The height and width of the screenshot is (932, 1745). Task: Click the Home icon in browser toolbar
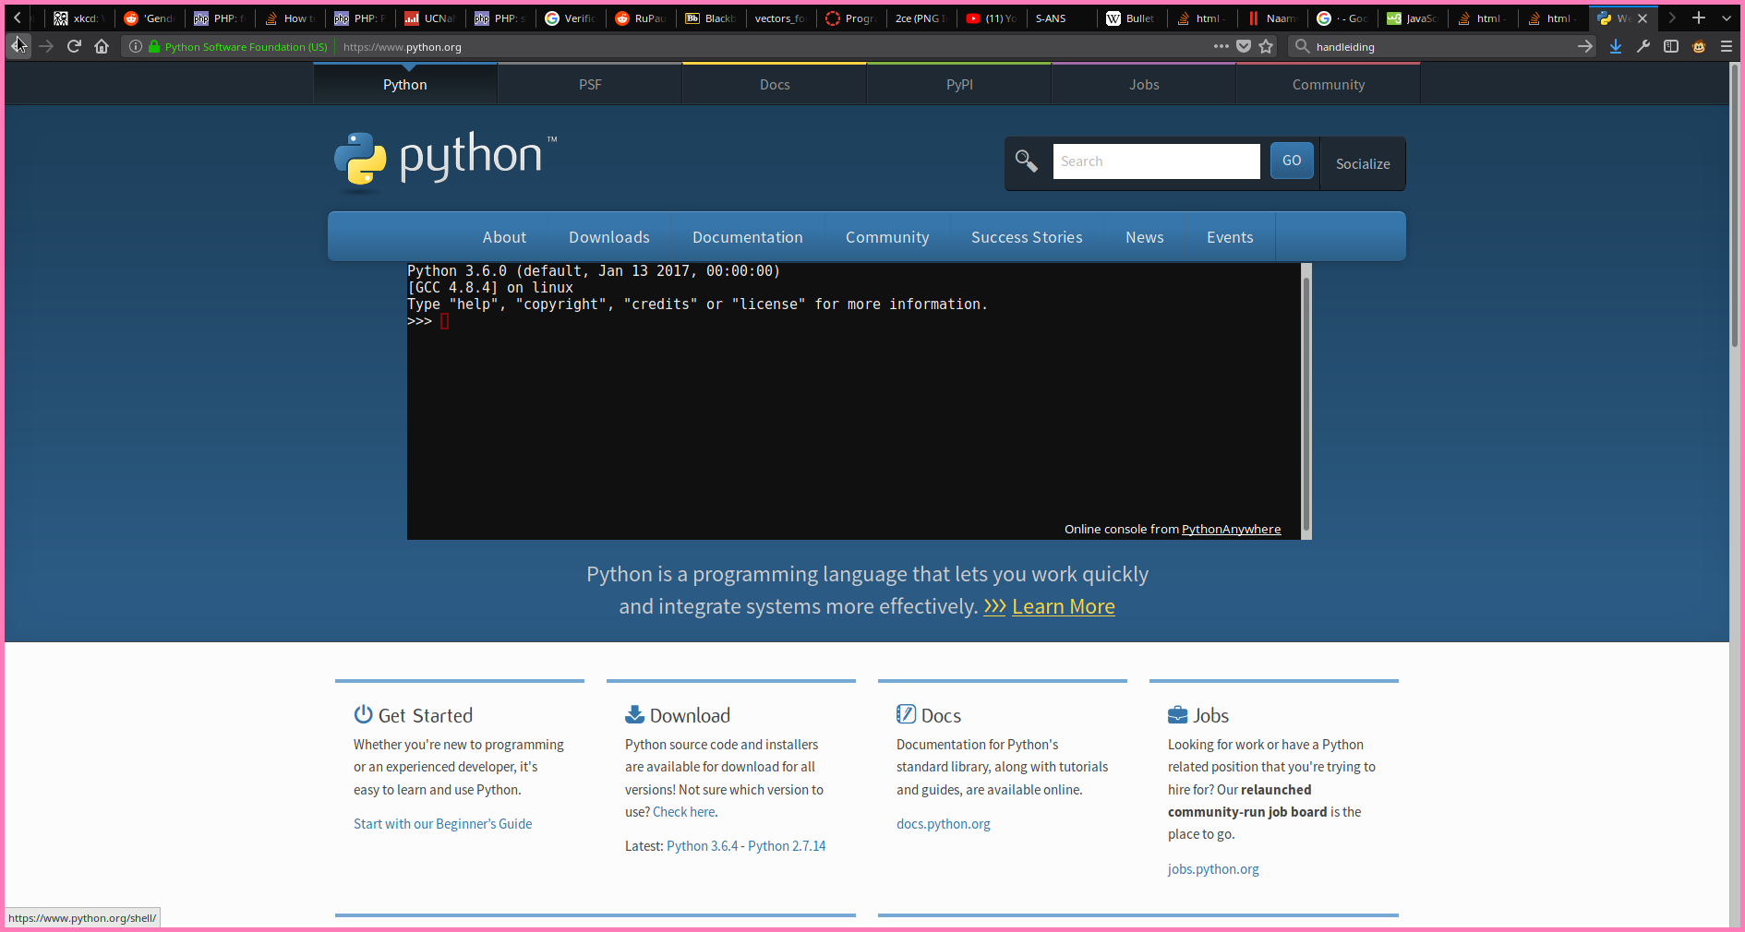tap(102, 46)
